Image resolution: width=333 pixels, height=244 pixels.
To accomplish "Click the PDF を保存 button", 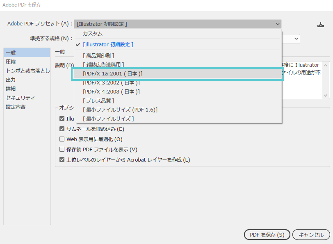I will [267, 235].
